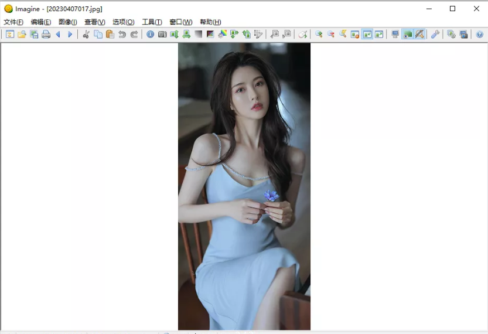
Task: Click the Zoom in magnifier icon
Action: pos(319,35)
